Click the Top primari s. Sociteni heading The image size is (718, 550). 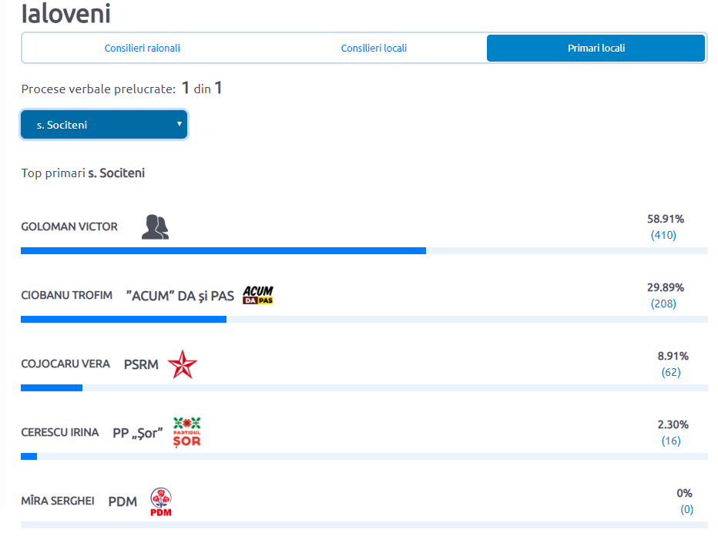[x=83, y=173]
